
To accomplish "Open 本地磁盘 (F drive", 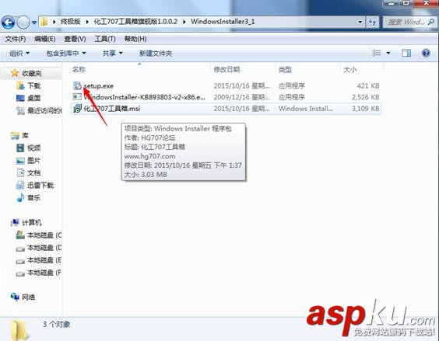I will 44,273.
